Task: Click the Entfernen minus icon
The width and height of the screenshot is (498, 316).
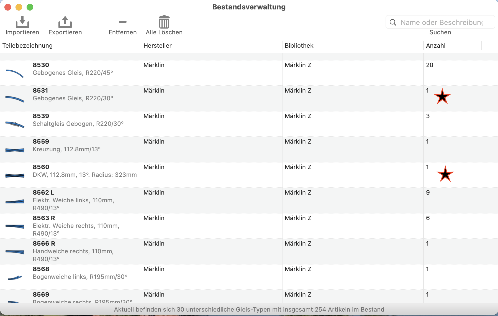Action: 123,22
